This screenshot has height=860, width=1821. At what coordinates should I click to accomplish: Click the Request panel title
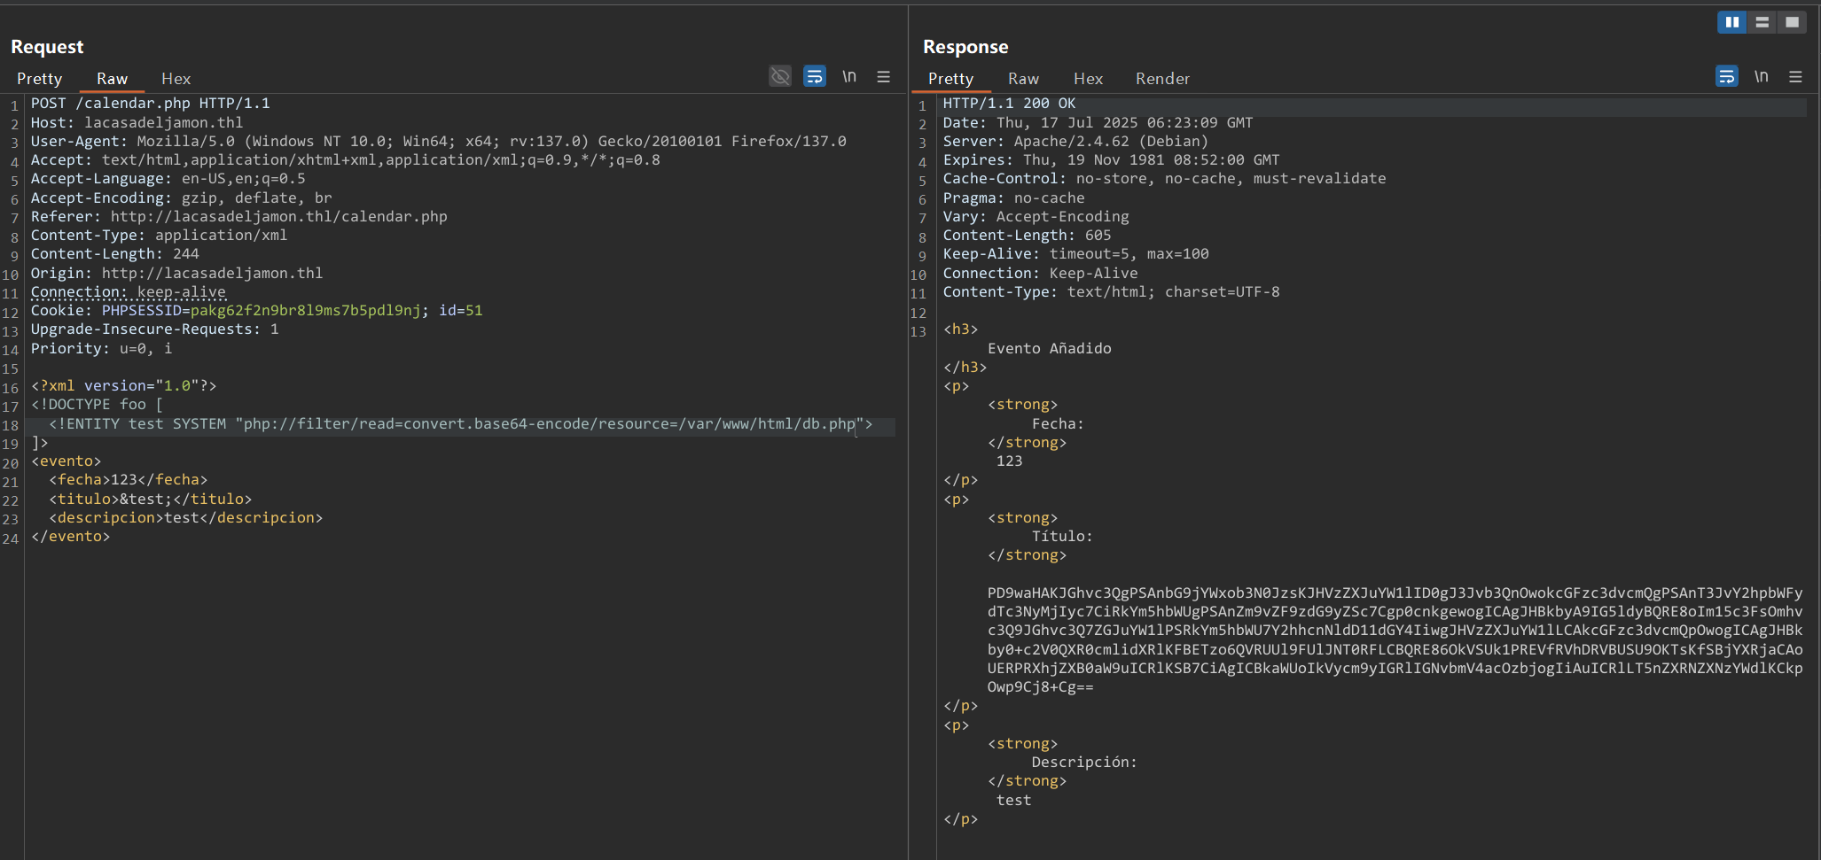pos(47,47)
